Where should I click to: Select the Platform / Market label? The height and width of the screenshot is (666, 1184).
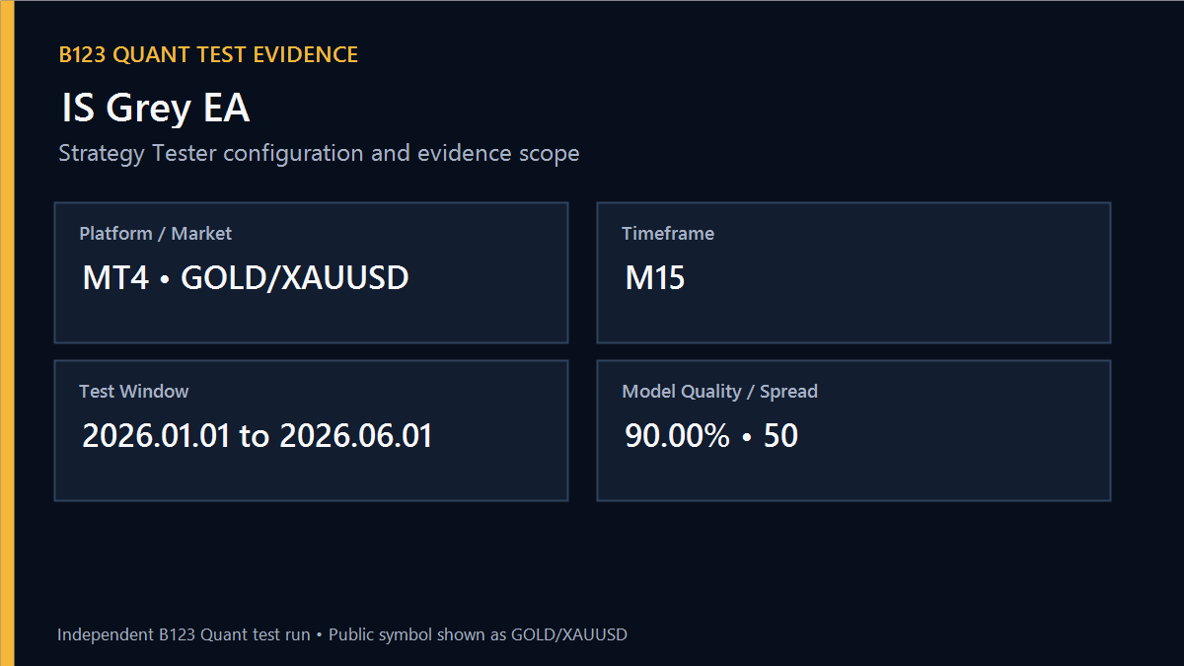(156, 234)
